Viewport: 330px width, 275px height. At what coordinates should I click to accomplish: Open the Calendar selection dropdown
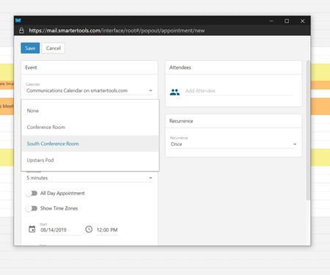pos(89,91)
